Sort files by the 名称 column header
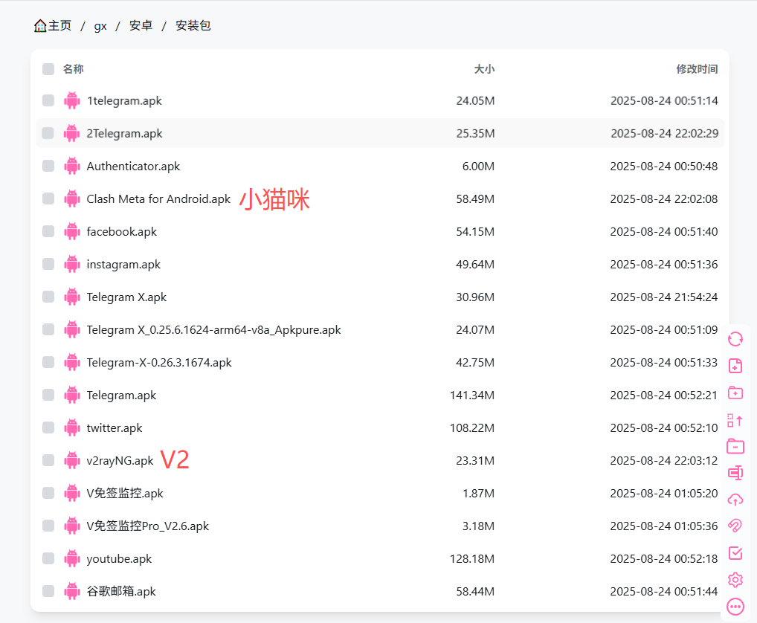757x623 pixels. click(x=73, y=69)
